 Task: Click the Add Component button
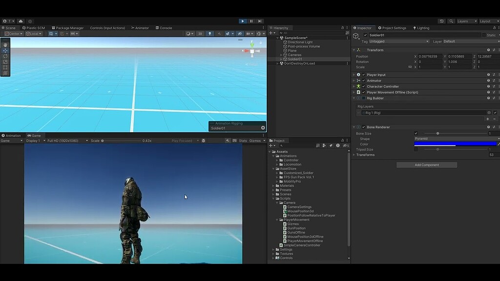[426, 165]
